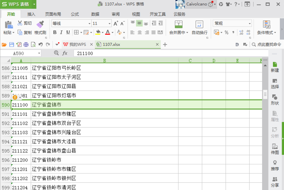Decrease font size with A- icon

123,23
